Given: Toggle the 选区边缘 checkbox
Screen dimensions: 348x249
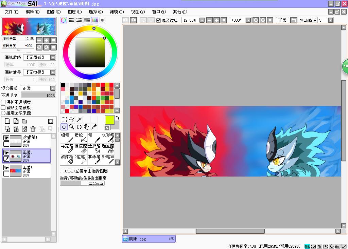Looking at the screenshot, I should [x=158, y=21].
